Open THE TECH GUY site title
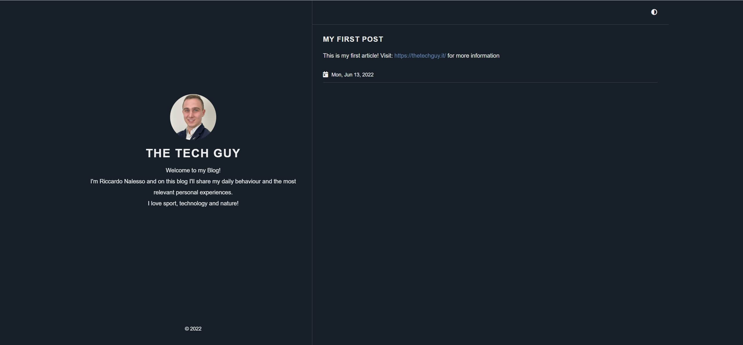Viewport: 743px width, 345px height. click(193, 153)
